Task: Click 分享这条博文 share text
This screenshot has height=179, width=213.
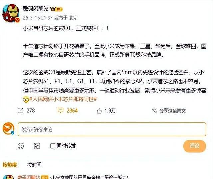Action: coord(172,111)
